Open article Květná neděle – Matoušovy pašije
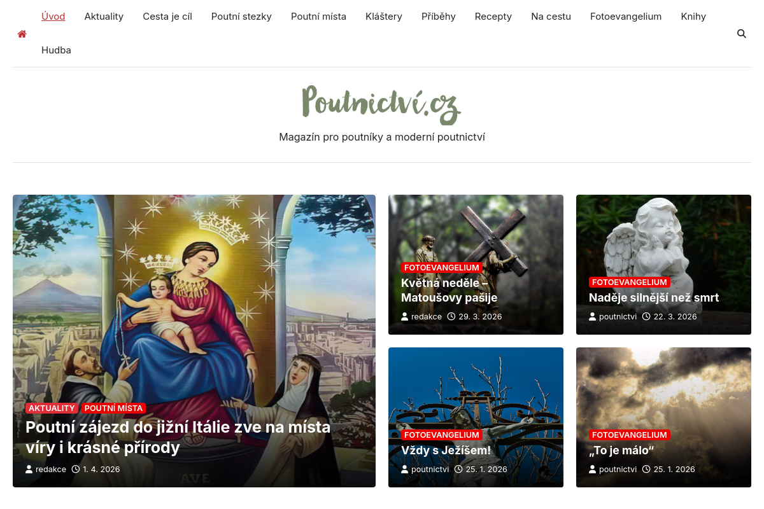 pos(449,290)
